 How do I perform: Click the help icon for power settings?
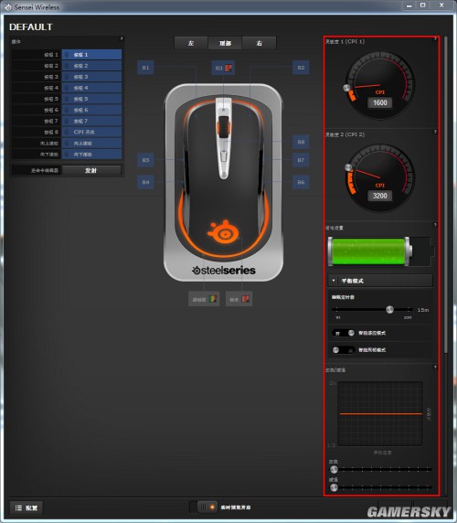[435, 225]
